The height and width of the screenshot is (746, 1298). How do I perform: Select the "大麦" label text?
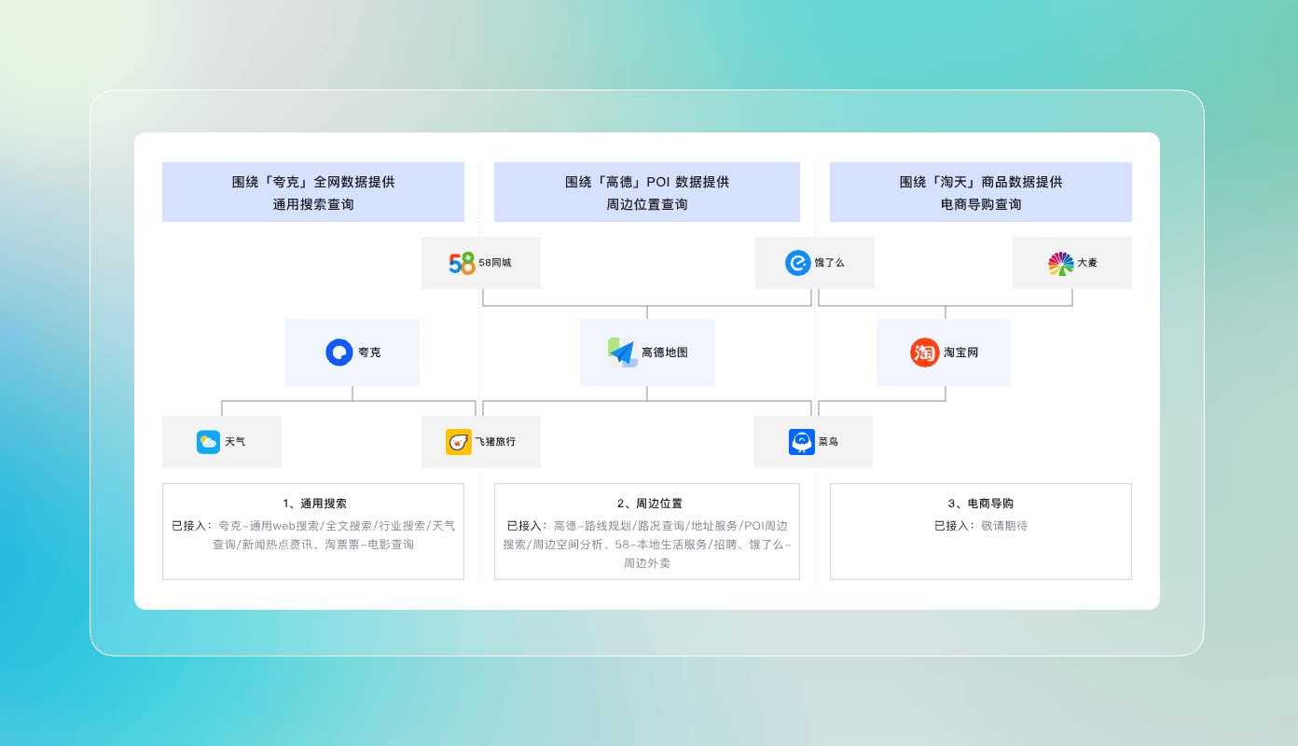[x=1087, y=263]
